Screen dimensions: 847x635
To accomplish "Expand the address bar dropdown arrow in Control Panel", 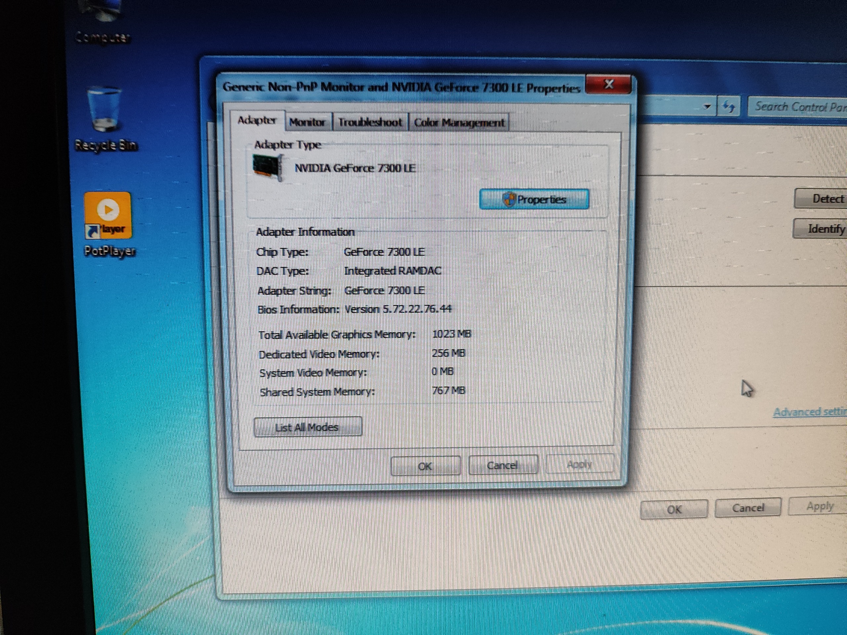I will tap(707, 106).
